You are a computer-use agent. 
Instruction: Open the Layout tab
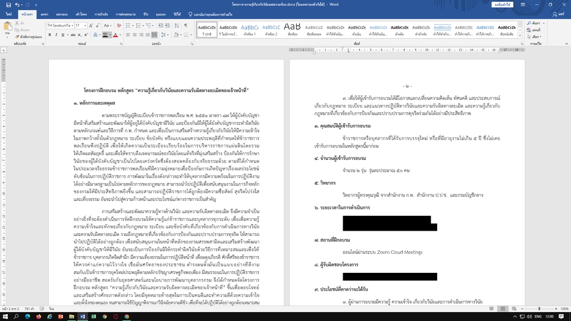[x=81, y=14]
